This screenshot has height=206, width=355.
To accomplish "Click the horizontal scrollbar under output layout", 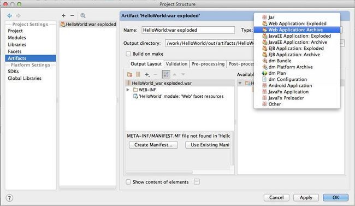I will coord(159,172).
